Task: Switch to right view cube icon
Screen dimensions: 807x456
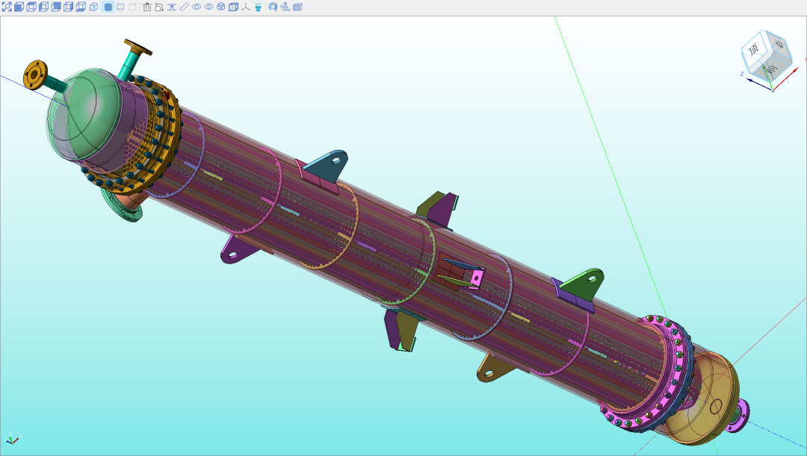Action: (x=69, y=7)
